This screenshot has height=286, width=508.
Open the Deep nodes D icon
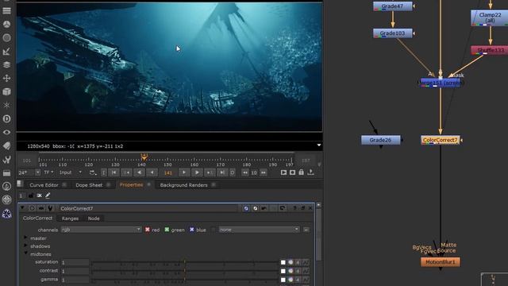click(6, 119)
